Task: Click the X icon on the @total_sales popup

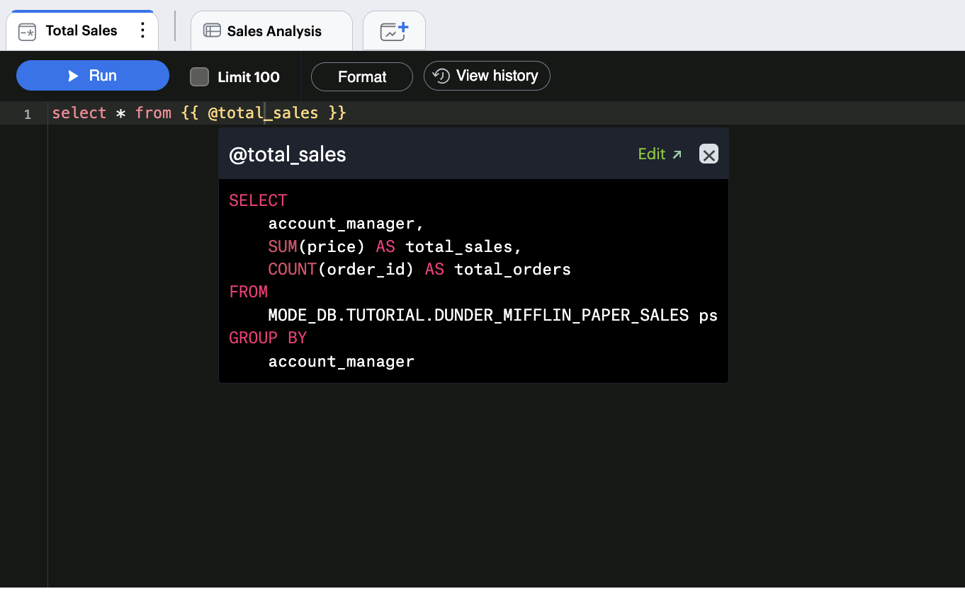Action: pyautogui.click(x=709, y=154)
